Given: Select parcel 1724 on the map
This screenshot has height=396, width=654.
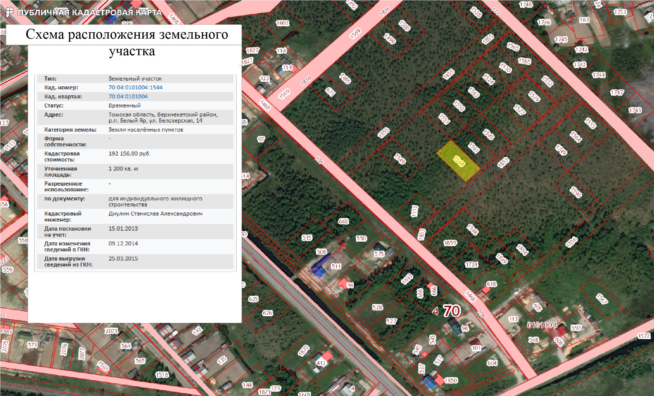Looking at the screenshot, I should pyautogui.click(x=472, y=265).
